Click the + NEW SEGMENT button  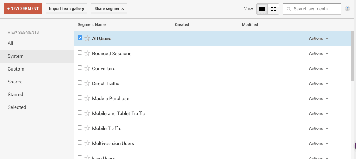click(23, 8)
